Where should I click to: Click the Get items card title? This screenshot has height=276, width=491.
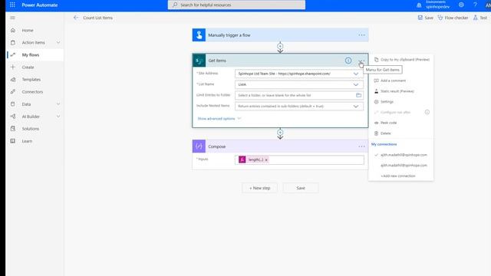[x=217, y=61]
